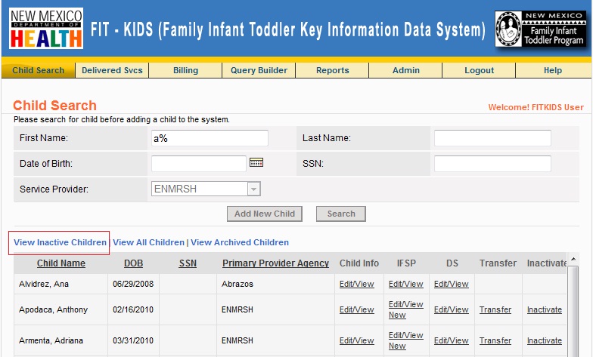Open the View Archived Children link

240,242
